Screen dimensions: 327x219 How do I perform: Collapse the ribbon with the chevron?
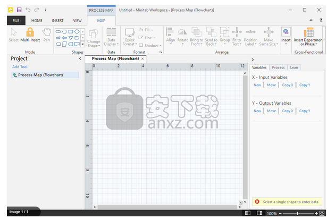pos(311,20)
